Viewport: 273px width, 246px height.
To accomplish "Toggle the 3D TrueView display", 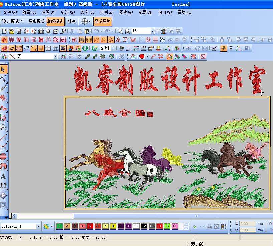I will point(170,39).
